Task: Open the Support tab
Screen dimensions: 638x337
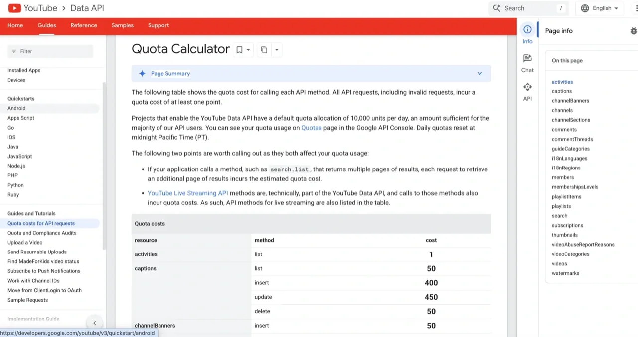Action: (x=159, y=25)
